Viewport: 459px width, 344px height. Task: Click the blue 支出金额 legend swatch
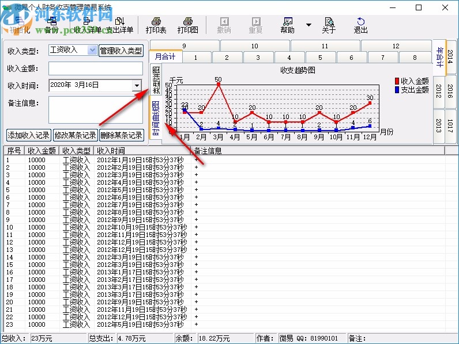pos(397,90)
